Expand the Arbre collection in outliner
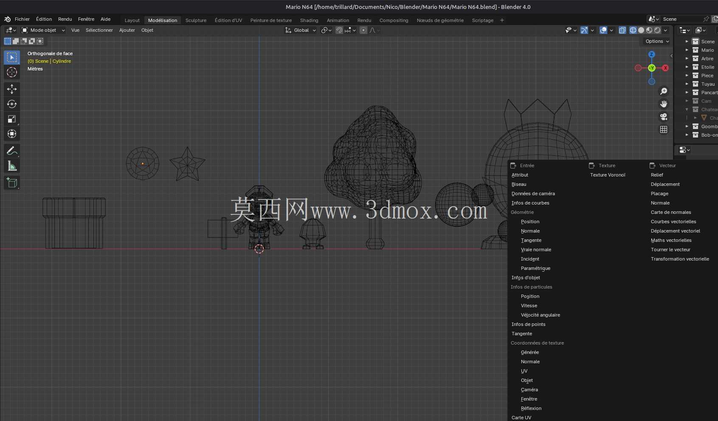 687,59
